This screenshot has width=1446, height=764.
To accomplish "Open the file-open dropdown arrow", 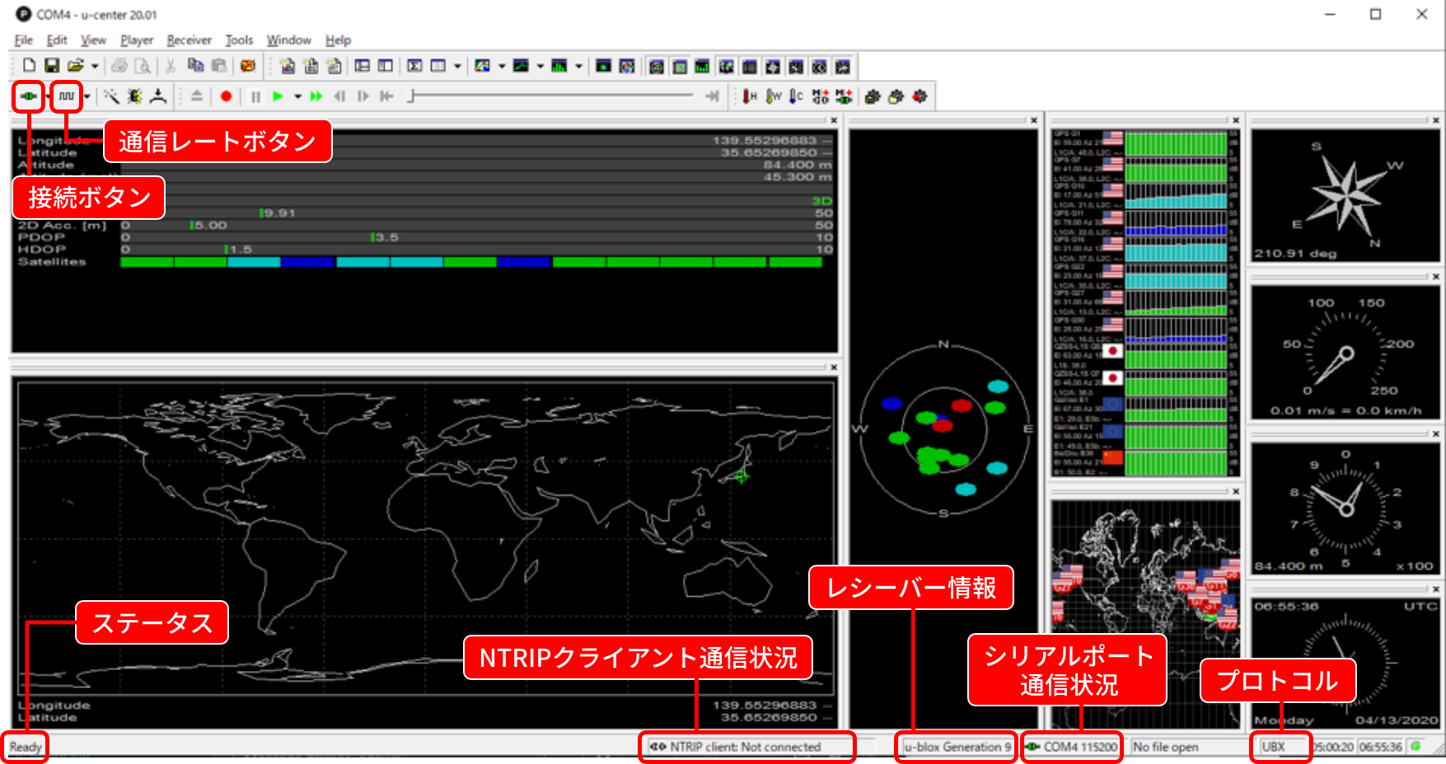I will coord(93,66).
